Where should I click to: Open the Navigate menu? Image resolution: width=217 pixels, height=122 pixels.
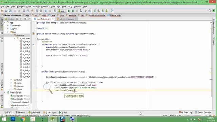click(21, 7)
